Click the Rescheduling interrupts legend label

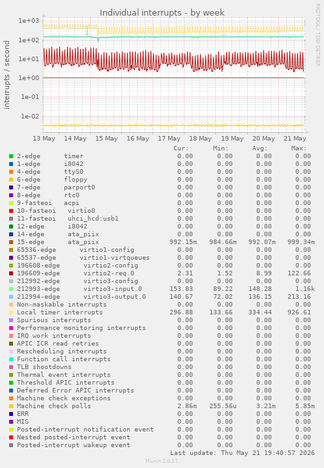61,351
